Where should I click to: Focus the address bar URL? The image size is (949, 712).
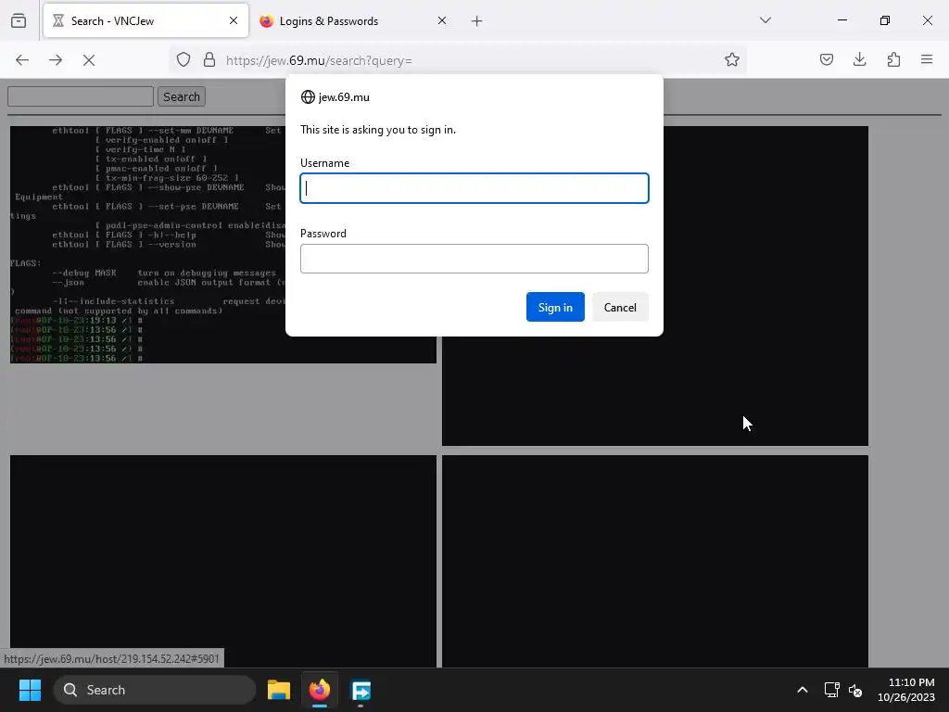click(319, 60)
